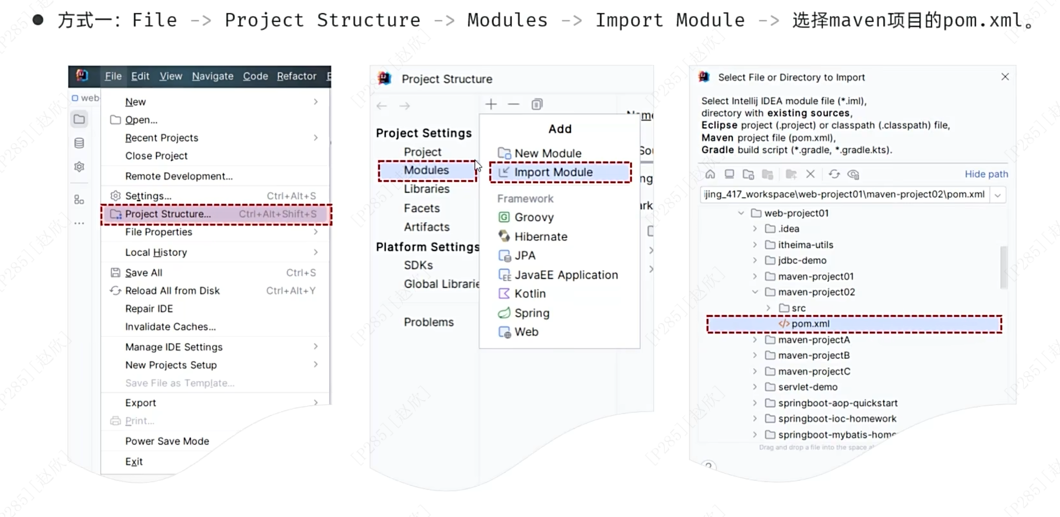Open the Navigate menu in menu bar

[x=212, y=76]
